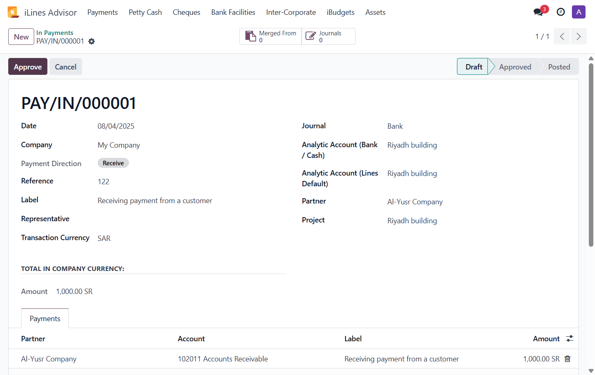
Task: Click the Approve button
Action: [28, 67]
